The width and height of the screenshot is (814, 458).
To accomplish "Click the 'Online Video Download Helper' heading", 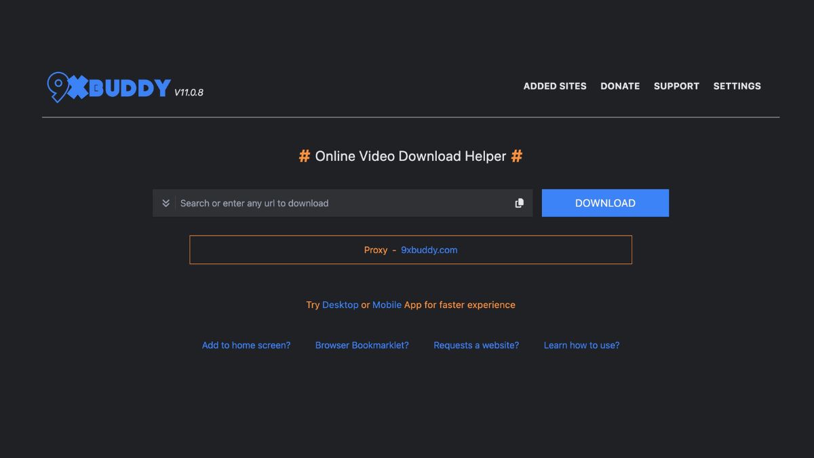I will [x=410, y=156].
